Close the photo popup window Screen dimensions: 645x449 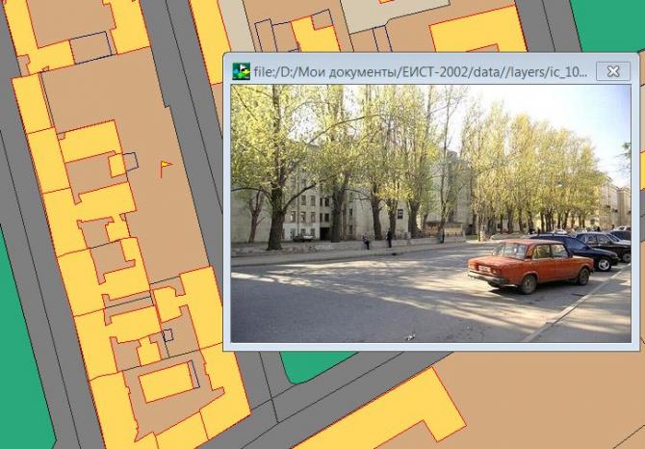(x=613, y=71)
